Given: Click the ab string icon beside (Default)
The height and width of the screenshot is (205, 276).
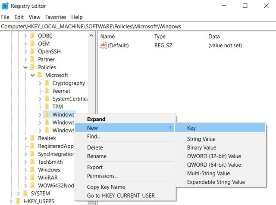Looking at the screenshot, I should tap(103, 45).
